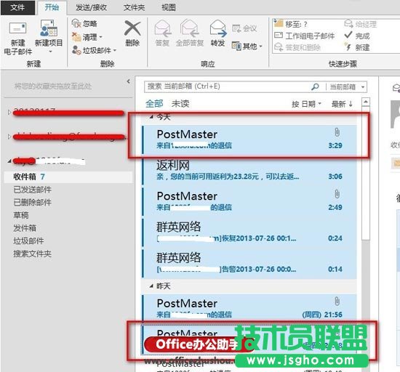
Task: Switch to the 开始 ribbon tab
Action: 52,7
